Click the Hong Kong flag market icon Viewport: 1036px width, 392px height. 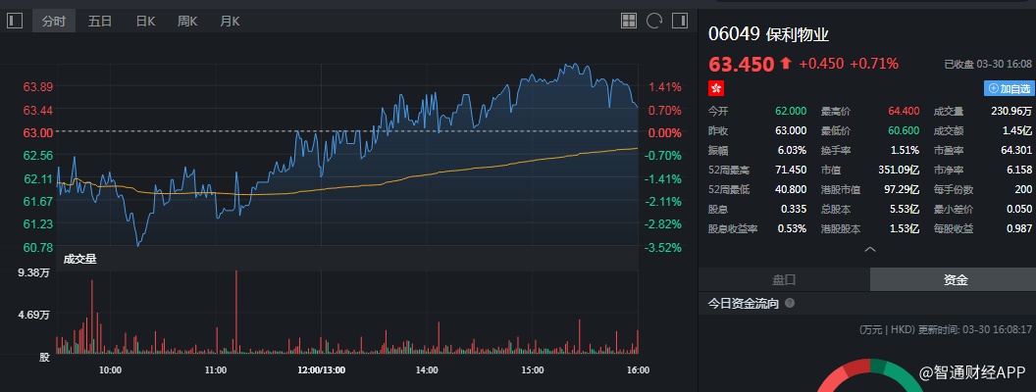coord(716,88)
